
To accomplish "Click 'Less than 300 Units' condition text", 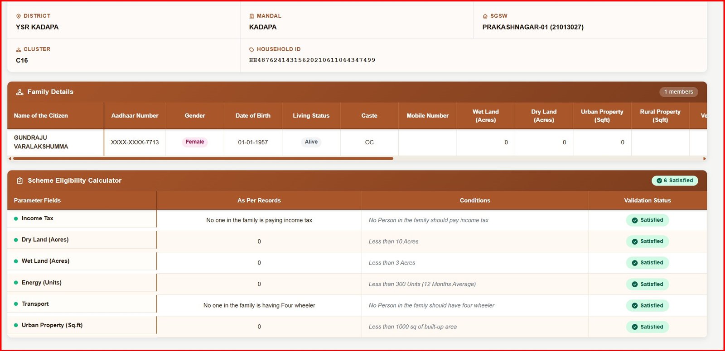I will [x=422, y=284].
